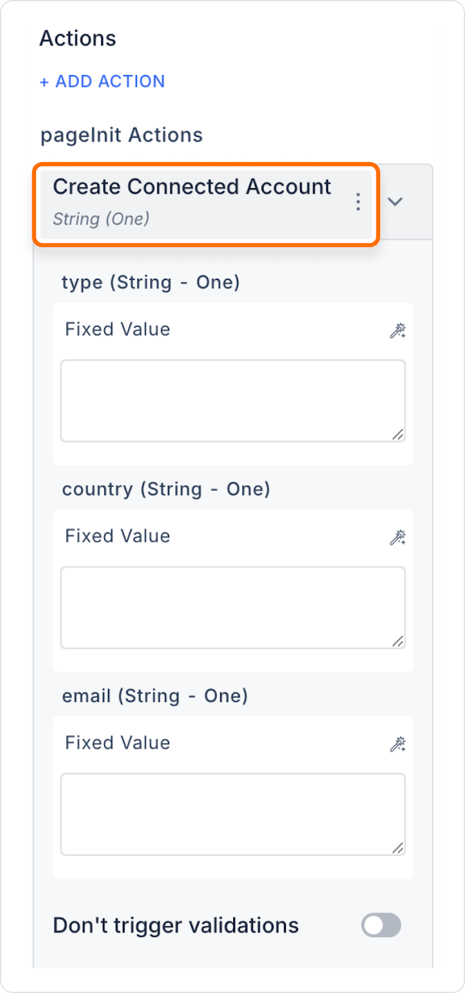Focus the type Fixed Value text area
Image resolution: width=465 pixels, height=993 pixels.
233,401
